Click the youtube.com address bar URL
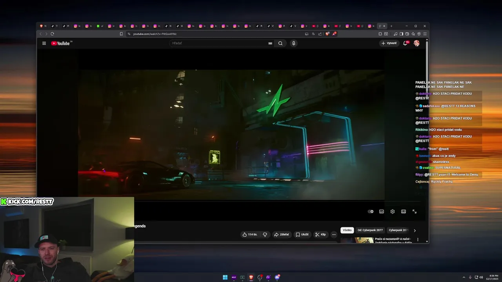The height and width of the screenshot is (282, 502). pyautogui.click(x=155, y=34)
